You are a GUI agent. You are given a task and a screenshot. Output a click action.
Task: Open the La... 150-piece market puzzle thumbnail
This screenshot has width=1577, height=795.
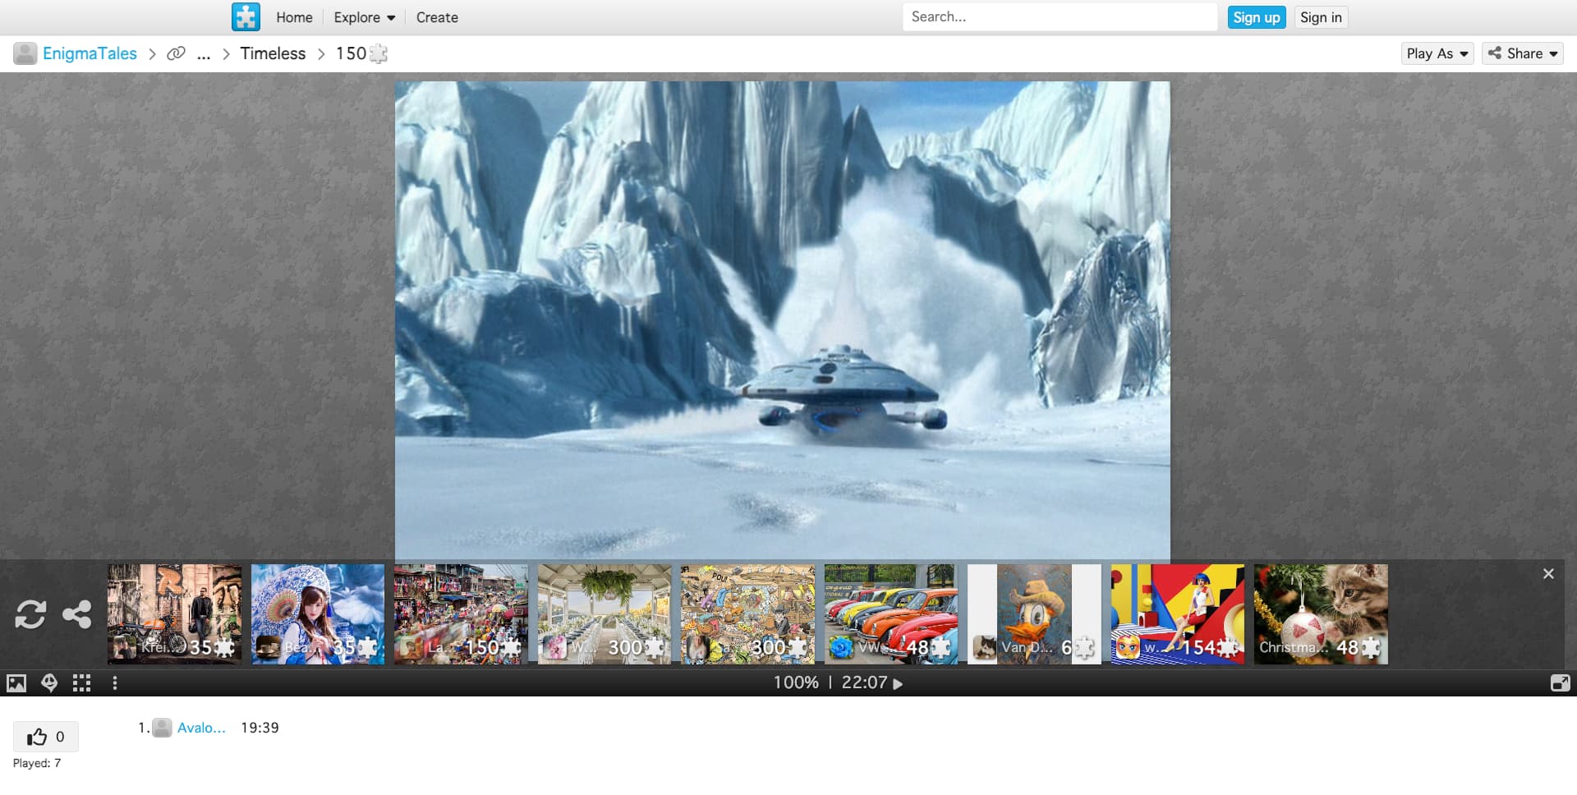461,613
